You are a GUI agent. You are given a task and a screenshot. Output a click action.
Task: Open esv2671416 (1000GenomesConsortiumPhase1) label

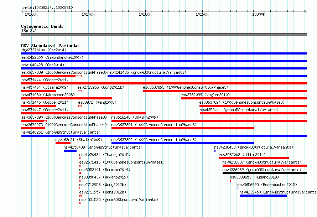tap(122, 162)
